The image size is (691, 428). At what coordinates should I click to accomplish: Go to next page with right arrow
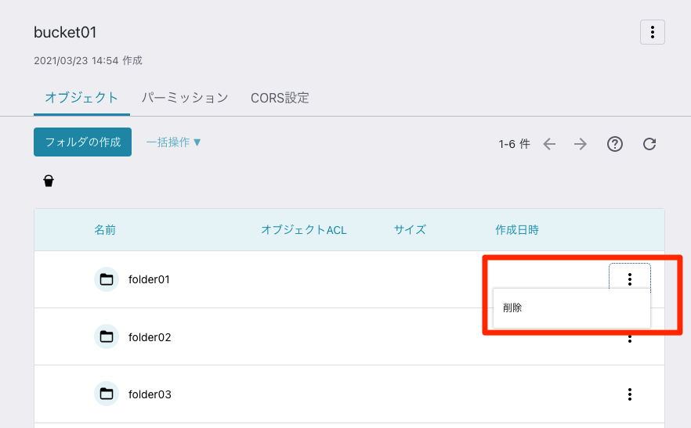click(581, 144)
